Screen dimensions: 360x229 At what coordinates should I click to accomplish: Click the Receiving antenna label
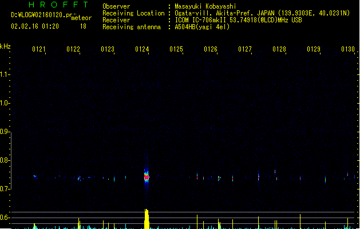click(132, 27)
